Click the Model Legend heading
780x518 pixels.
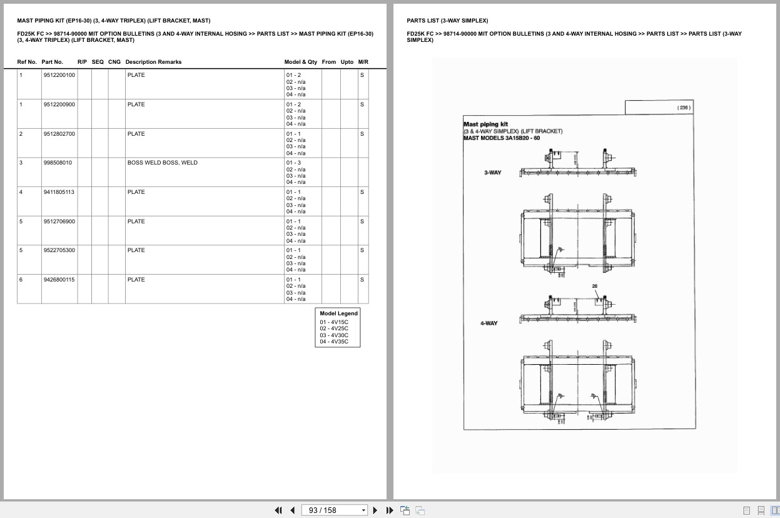coord(338,313)
